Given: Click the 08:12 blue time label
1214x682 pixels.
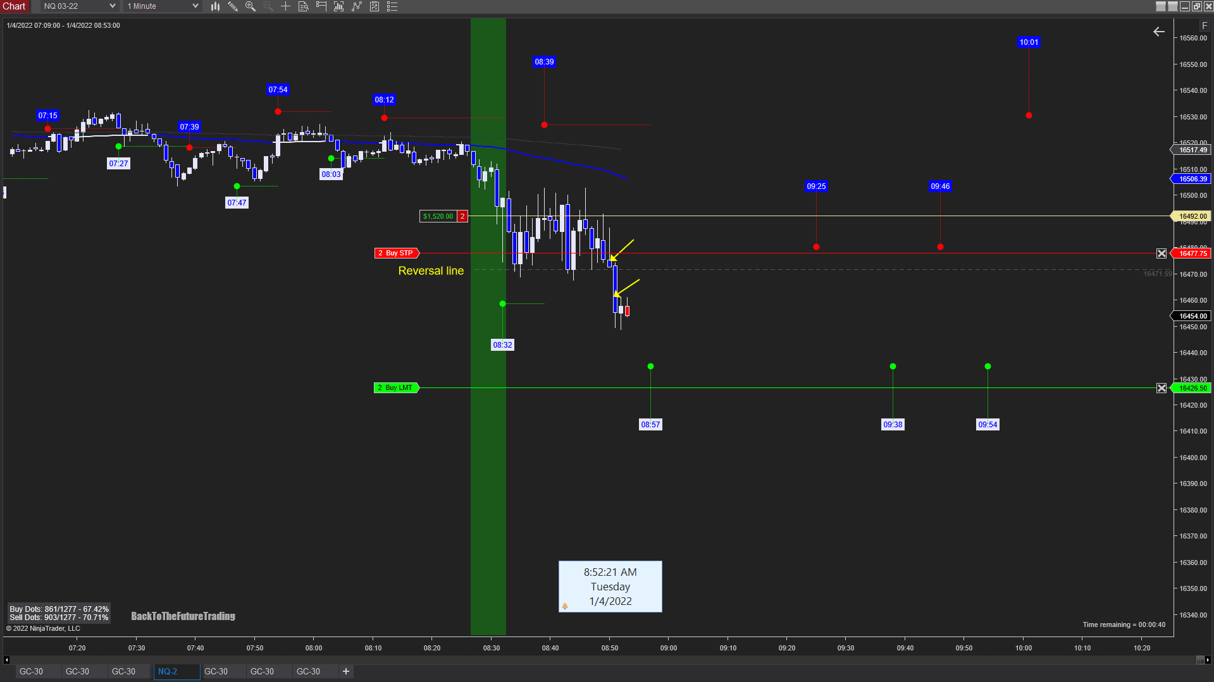Looking at the screenshot, I should coord(384,100).
